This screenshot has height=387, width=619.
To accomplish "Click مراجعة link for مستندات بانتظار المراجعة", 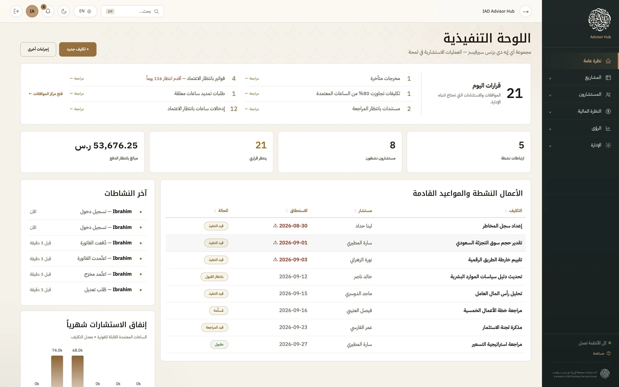I will coord(252,109).
